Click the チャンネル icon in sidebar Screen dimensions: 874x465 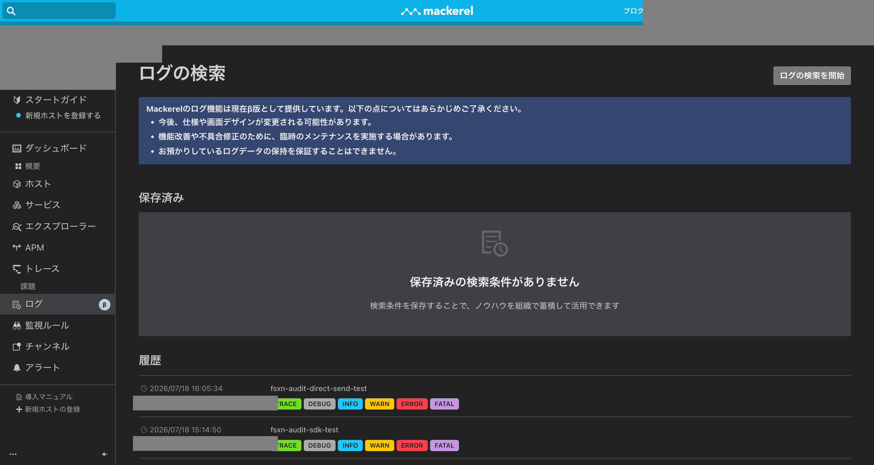coord(17,347)
